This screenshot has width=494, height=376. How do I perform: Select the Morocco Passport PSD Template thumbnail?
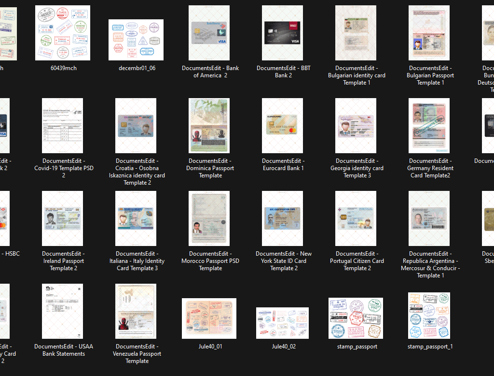pyautogui.click(x=209, y=218)
